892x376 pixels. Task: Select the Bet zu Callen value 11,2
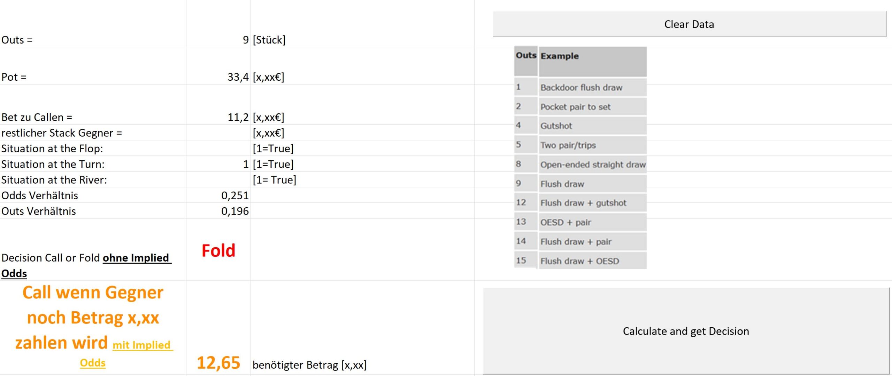(218, 117)
